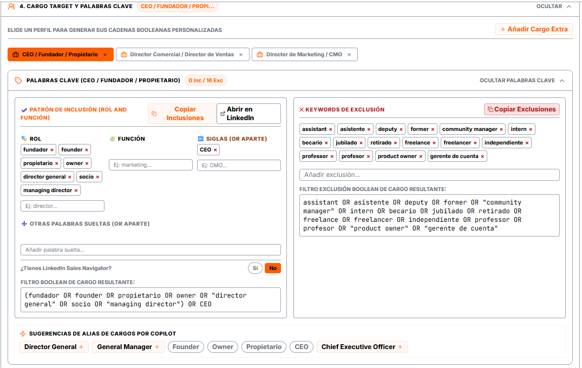Toggle the 'CEO' alias suggestion chip
This screenshot has width=582, height=368.
(x=302, y=347)
